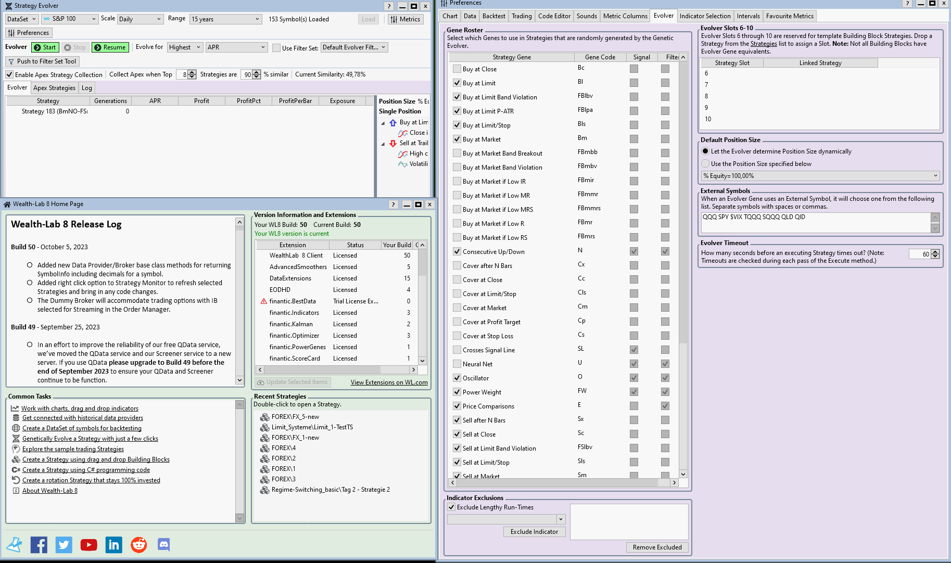Screen dimensions: 951x563
Task: Open the Scale Daily dropdown
Action: click(141, 19)
